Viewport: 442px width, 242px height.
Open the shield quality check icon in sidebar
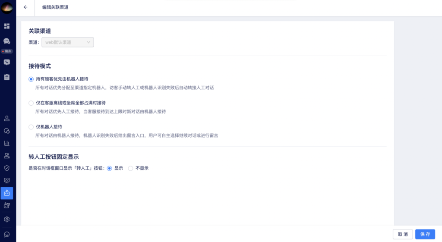[7, 168]
